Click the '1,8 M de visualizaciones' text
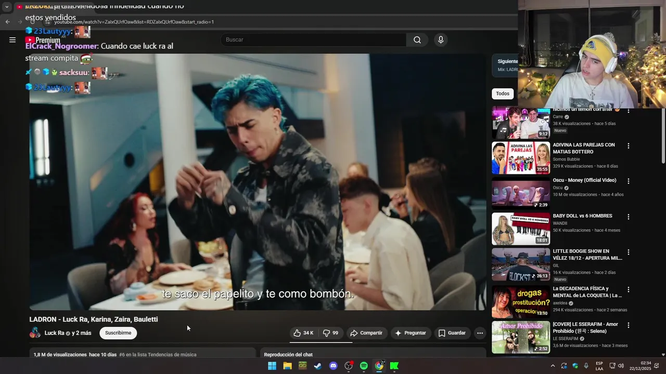This screenshot has width=666, height=374. [60, 355]
